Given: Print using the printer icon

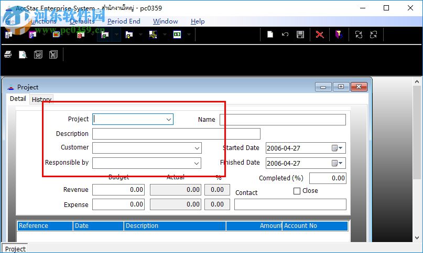Looking at the screenshot, I should (8, 54).
